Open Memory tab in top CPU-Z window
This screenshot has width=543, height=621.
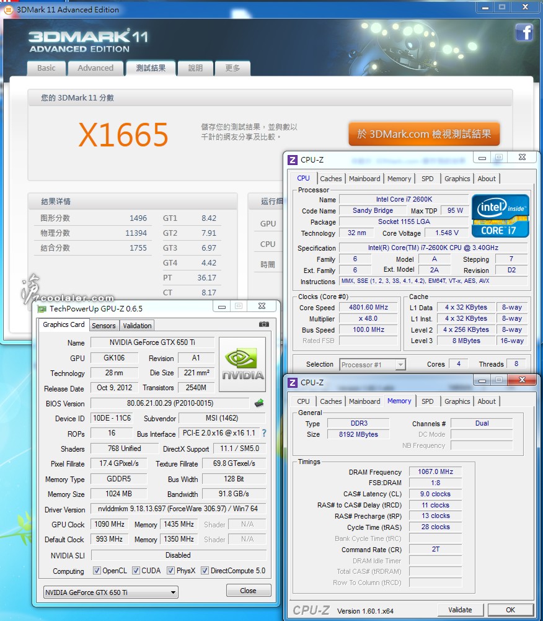[x=399, y=179]
